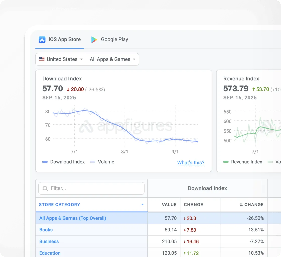Open the Business category link

[49, 242]
